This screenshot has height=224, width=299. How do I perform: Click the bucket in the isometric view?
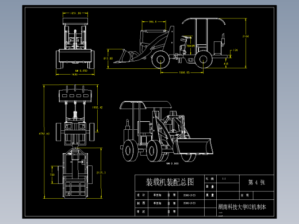[194, 146]
